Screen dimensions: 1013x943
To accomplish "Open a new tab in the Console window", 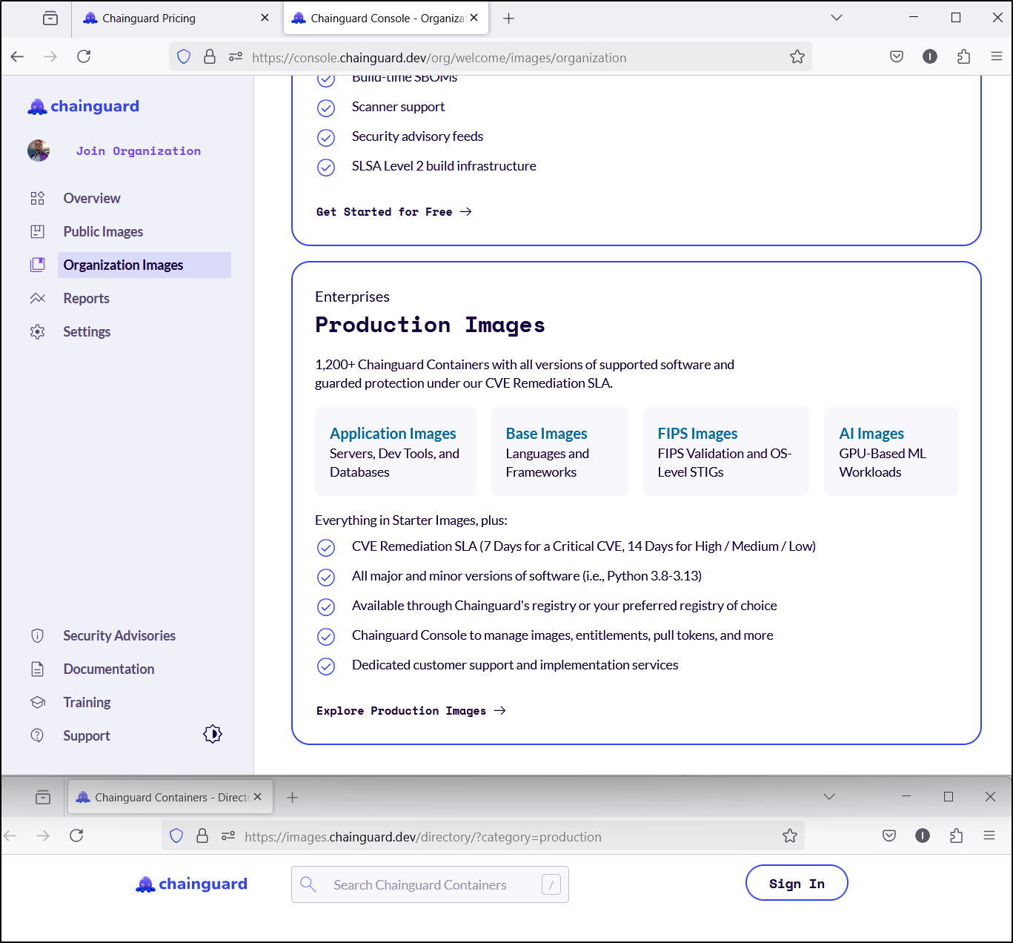I will click(508, 19).
